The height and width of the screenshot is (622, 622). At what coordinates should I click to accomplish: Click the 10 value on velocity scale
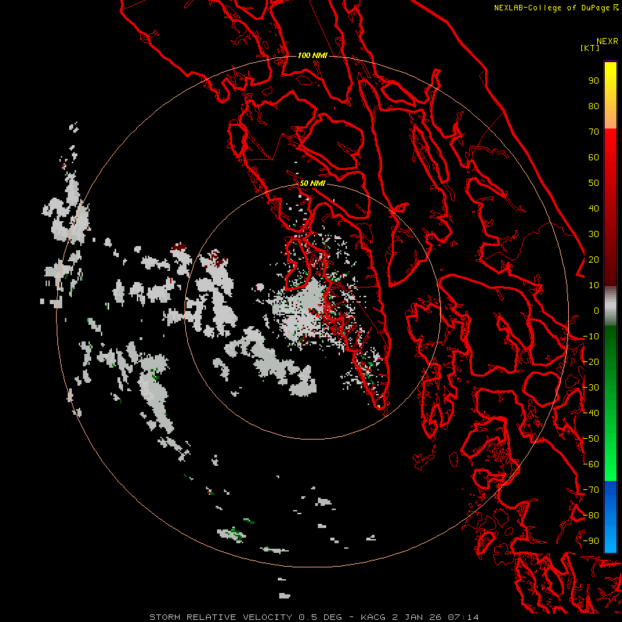594,285
